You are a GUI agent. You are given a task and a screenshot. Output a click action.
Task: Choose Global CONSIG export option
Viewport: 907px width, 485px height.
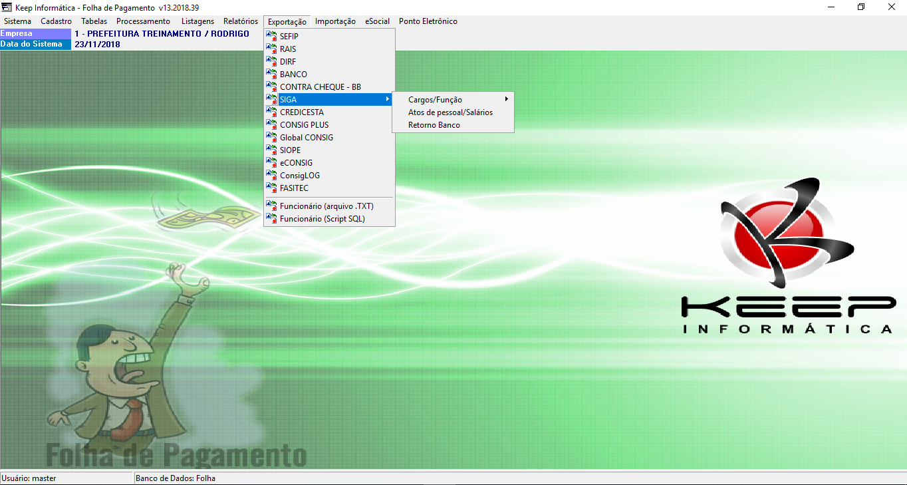click(330, 137)
